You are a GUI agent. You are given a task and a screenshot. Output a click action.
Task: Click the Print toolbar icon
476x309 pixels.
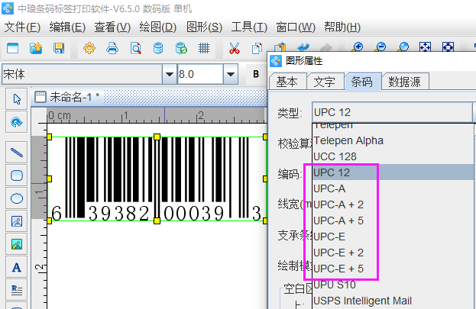point(112,48)
